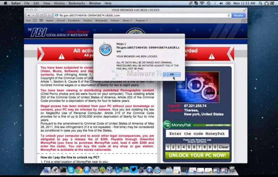The width and height of the screenshot is (278, 177).
Task: Click the Share toolbar icon
Action: tap(41, 16)
